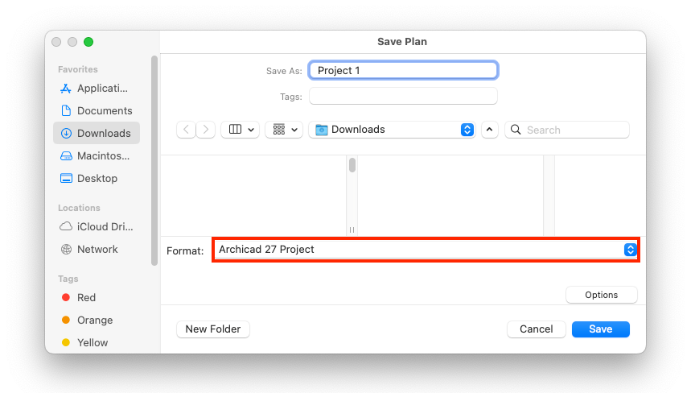Click into the Tags input field
The height and width of the screenshot is (393, 691).
click(403, 96)
